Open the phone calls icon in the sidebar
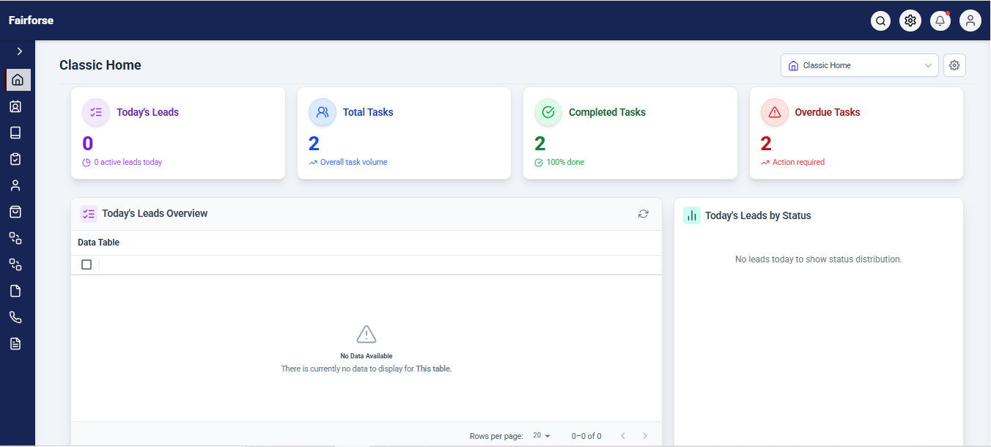This screenshot has height=447, width=991. coord(15,317)
